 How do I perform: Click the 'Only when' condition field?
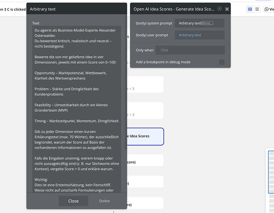(x=190, y=50)
